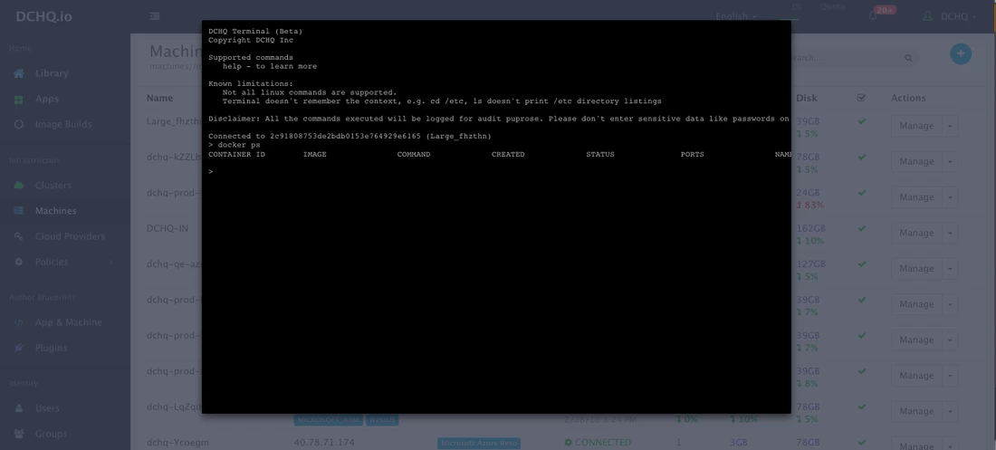996x450 pixels.
Task: Click the DCHQ-IN machine name
Action: click(x=168, y=228)
